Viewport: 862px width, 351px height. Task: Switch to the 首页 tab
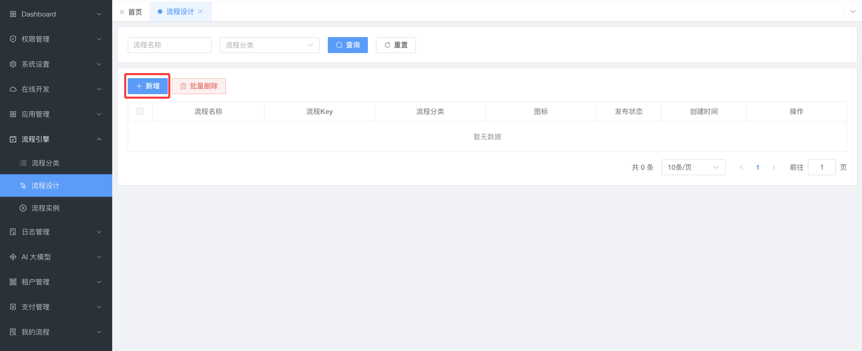[x=135, y=12]
